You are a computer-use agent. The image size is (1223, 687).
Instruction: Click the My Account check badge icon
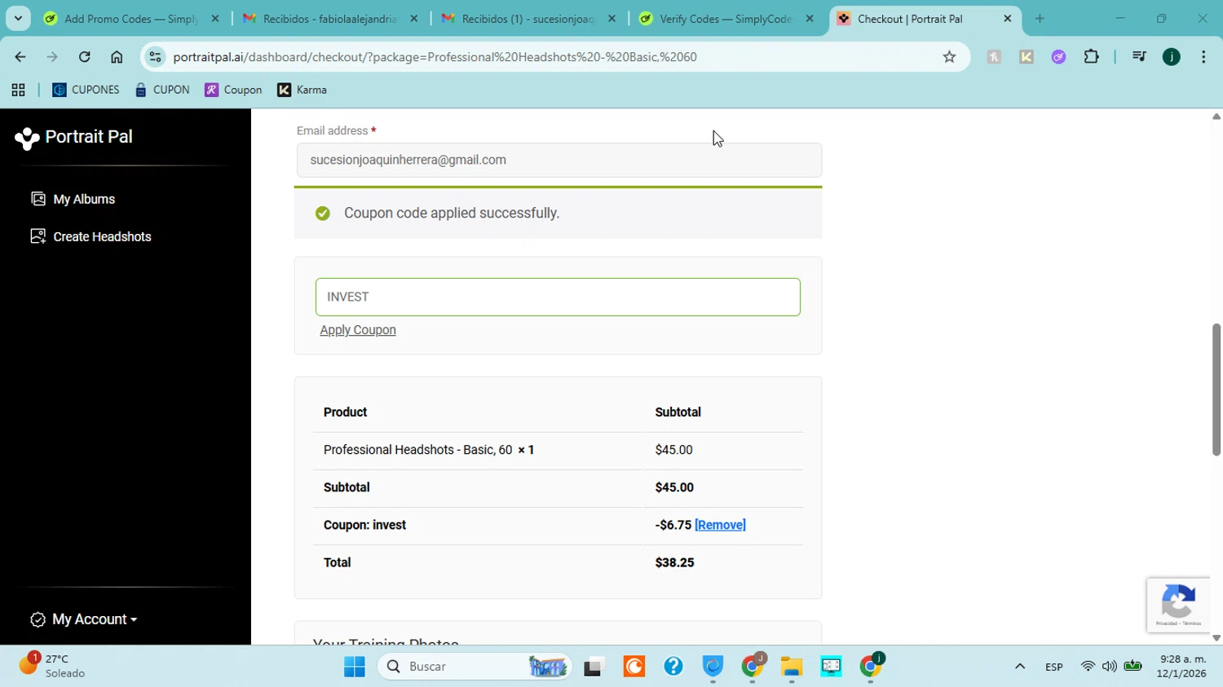pyautogui.click(x=38, y=619)
